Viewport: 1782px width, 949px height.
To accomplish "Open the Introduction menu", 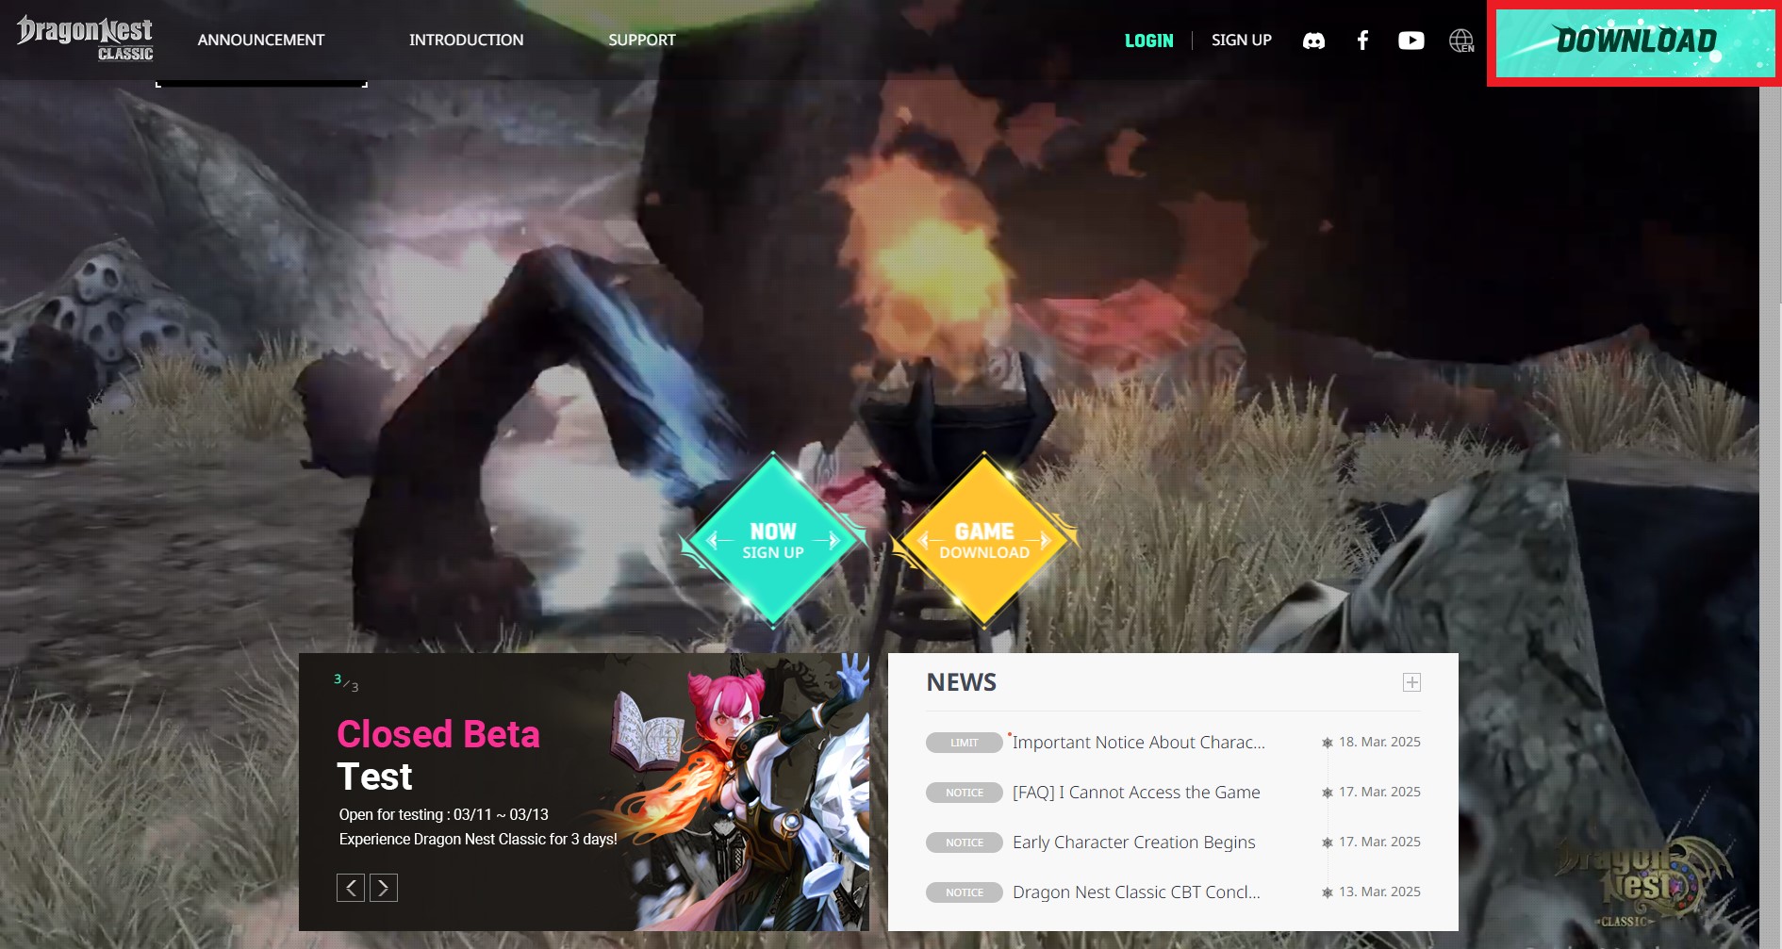I will (466, 41).
